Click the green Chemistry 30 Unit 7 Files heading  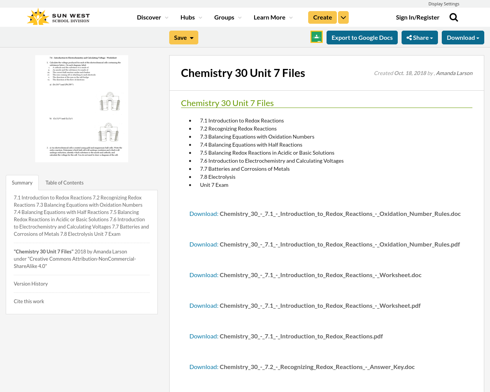(227, 103)
